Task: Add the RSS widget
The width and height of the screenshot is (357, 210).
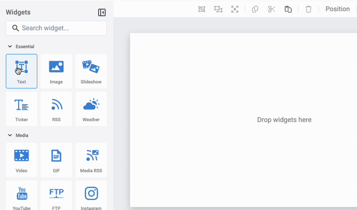Action: (56, 109)
